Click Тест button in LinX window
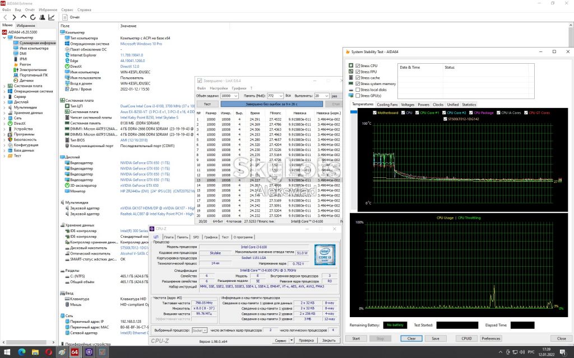 coord(207,104)
